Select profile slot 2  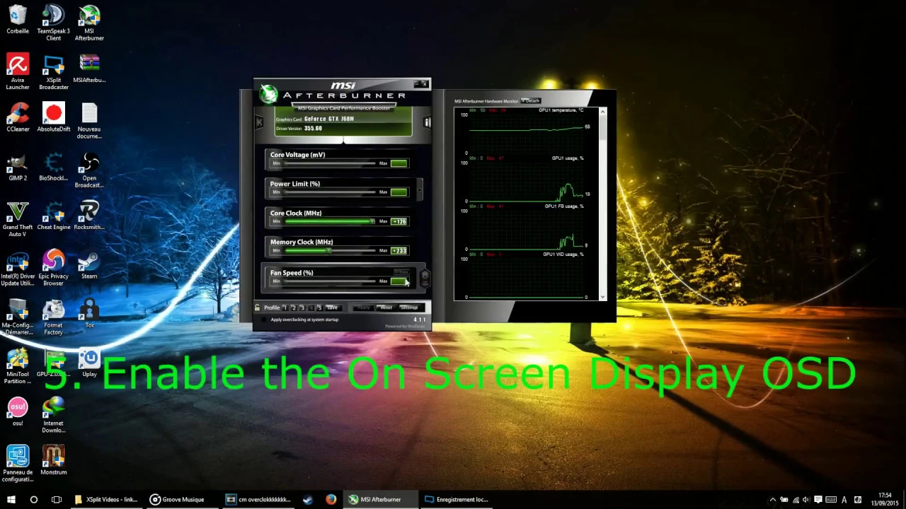tap(293, 308)
